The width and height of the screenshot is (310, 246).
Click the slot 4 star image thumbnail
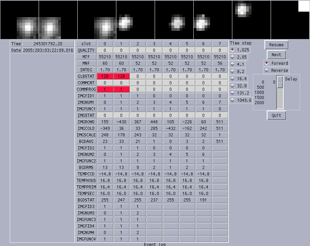(x=174, y=20)
